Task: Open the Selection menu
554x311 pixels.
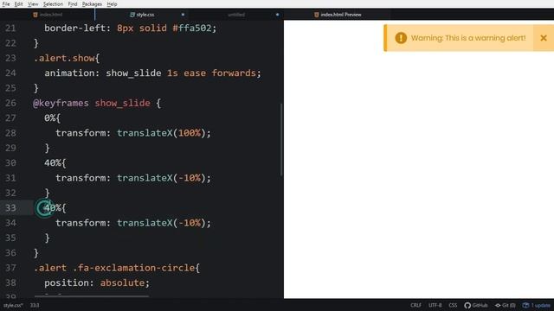Action: [x=53, y=4]
